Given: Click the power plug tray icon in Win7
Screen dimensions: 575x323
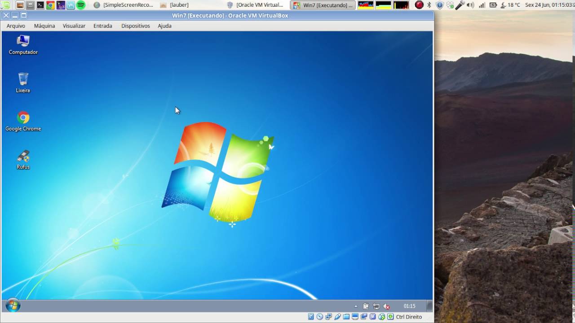Looking at the screenshot, I should pos(366,306).
